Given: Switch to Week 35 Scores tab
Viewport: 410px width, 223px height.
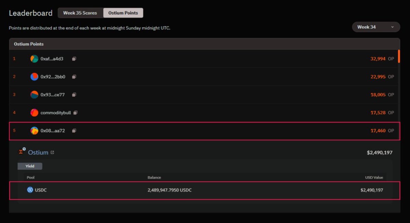Looking at the screenshot, I should point(80,13).
